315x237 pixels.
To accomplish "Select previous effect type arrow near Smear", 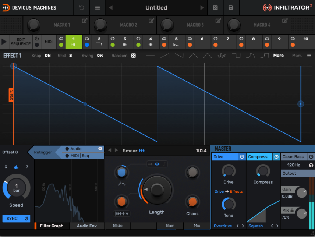I will click(x=110, y=150).
